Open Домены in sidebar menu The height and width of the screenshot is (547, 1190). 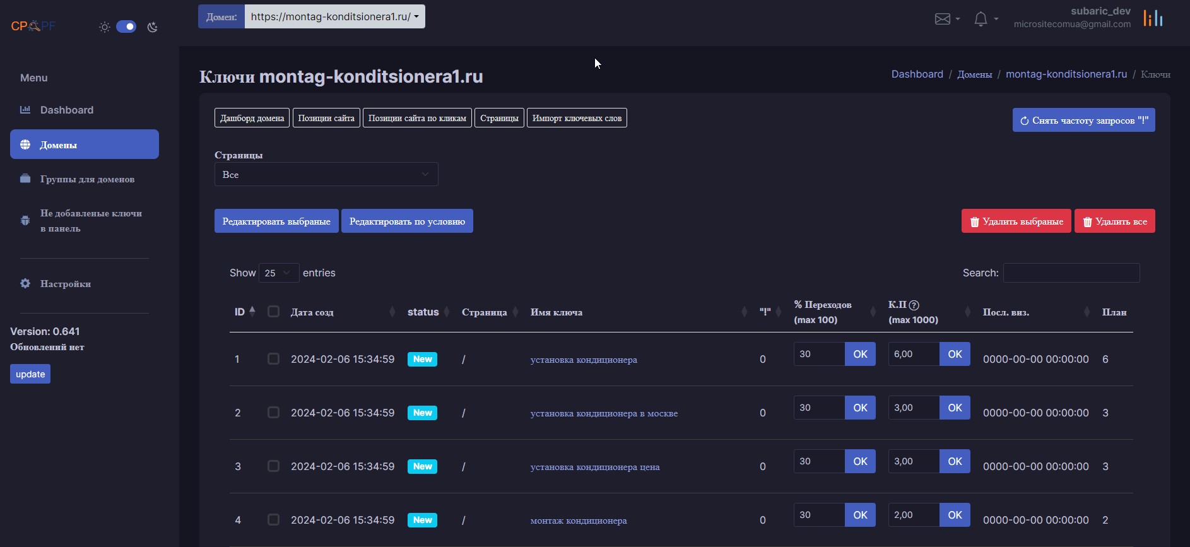(85, 144)
